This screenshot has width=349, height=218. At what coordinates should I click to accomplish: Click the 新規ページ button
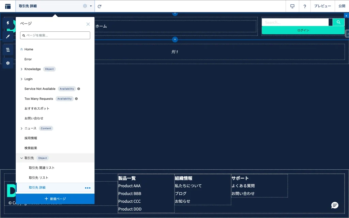pos(55,199)
